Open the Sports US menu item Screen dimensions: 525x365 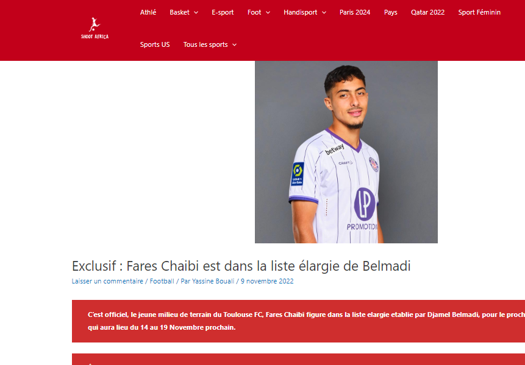tap(155, 45)
